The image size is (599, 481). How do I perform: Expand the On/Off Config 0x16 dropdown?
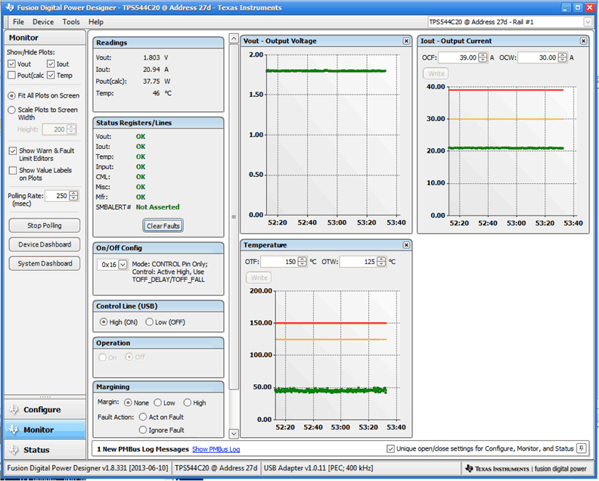123,265
